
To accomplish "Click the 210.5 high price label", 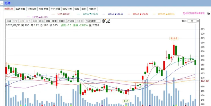I will (x=174, y=39).
